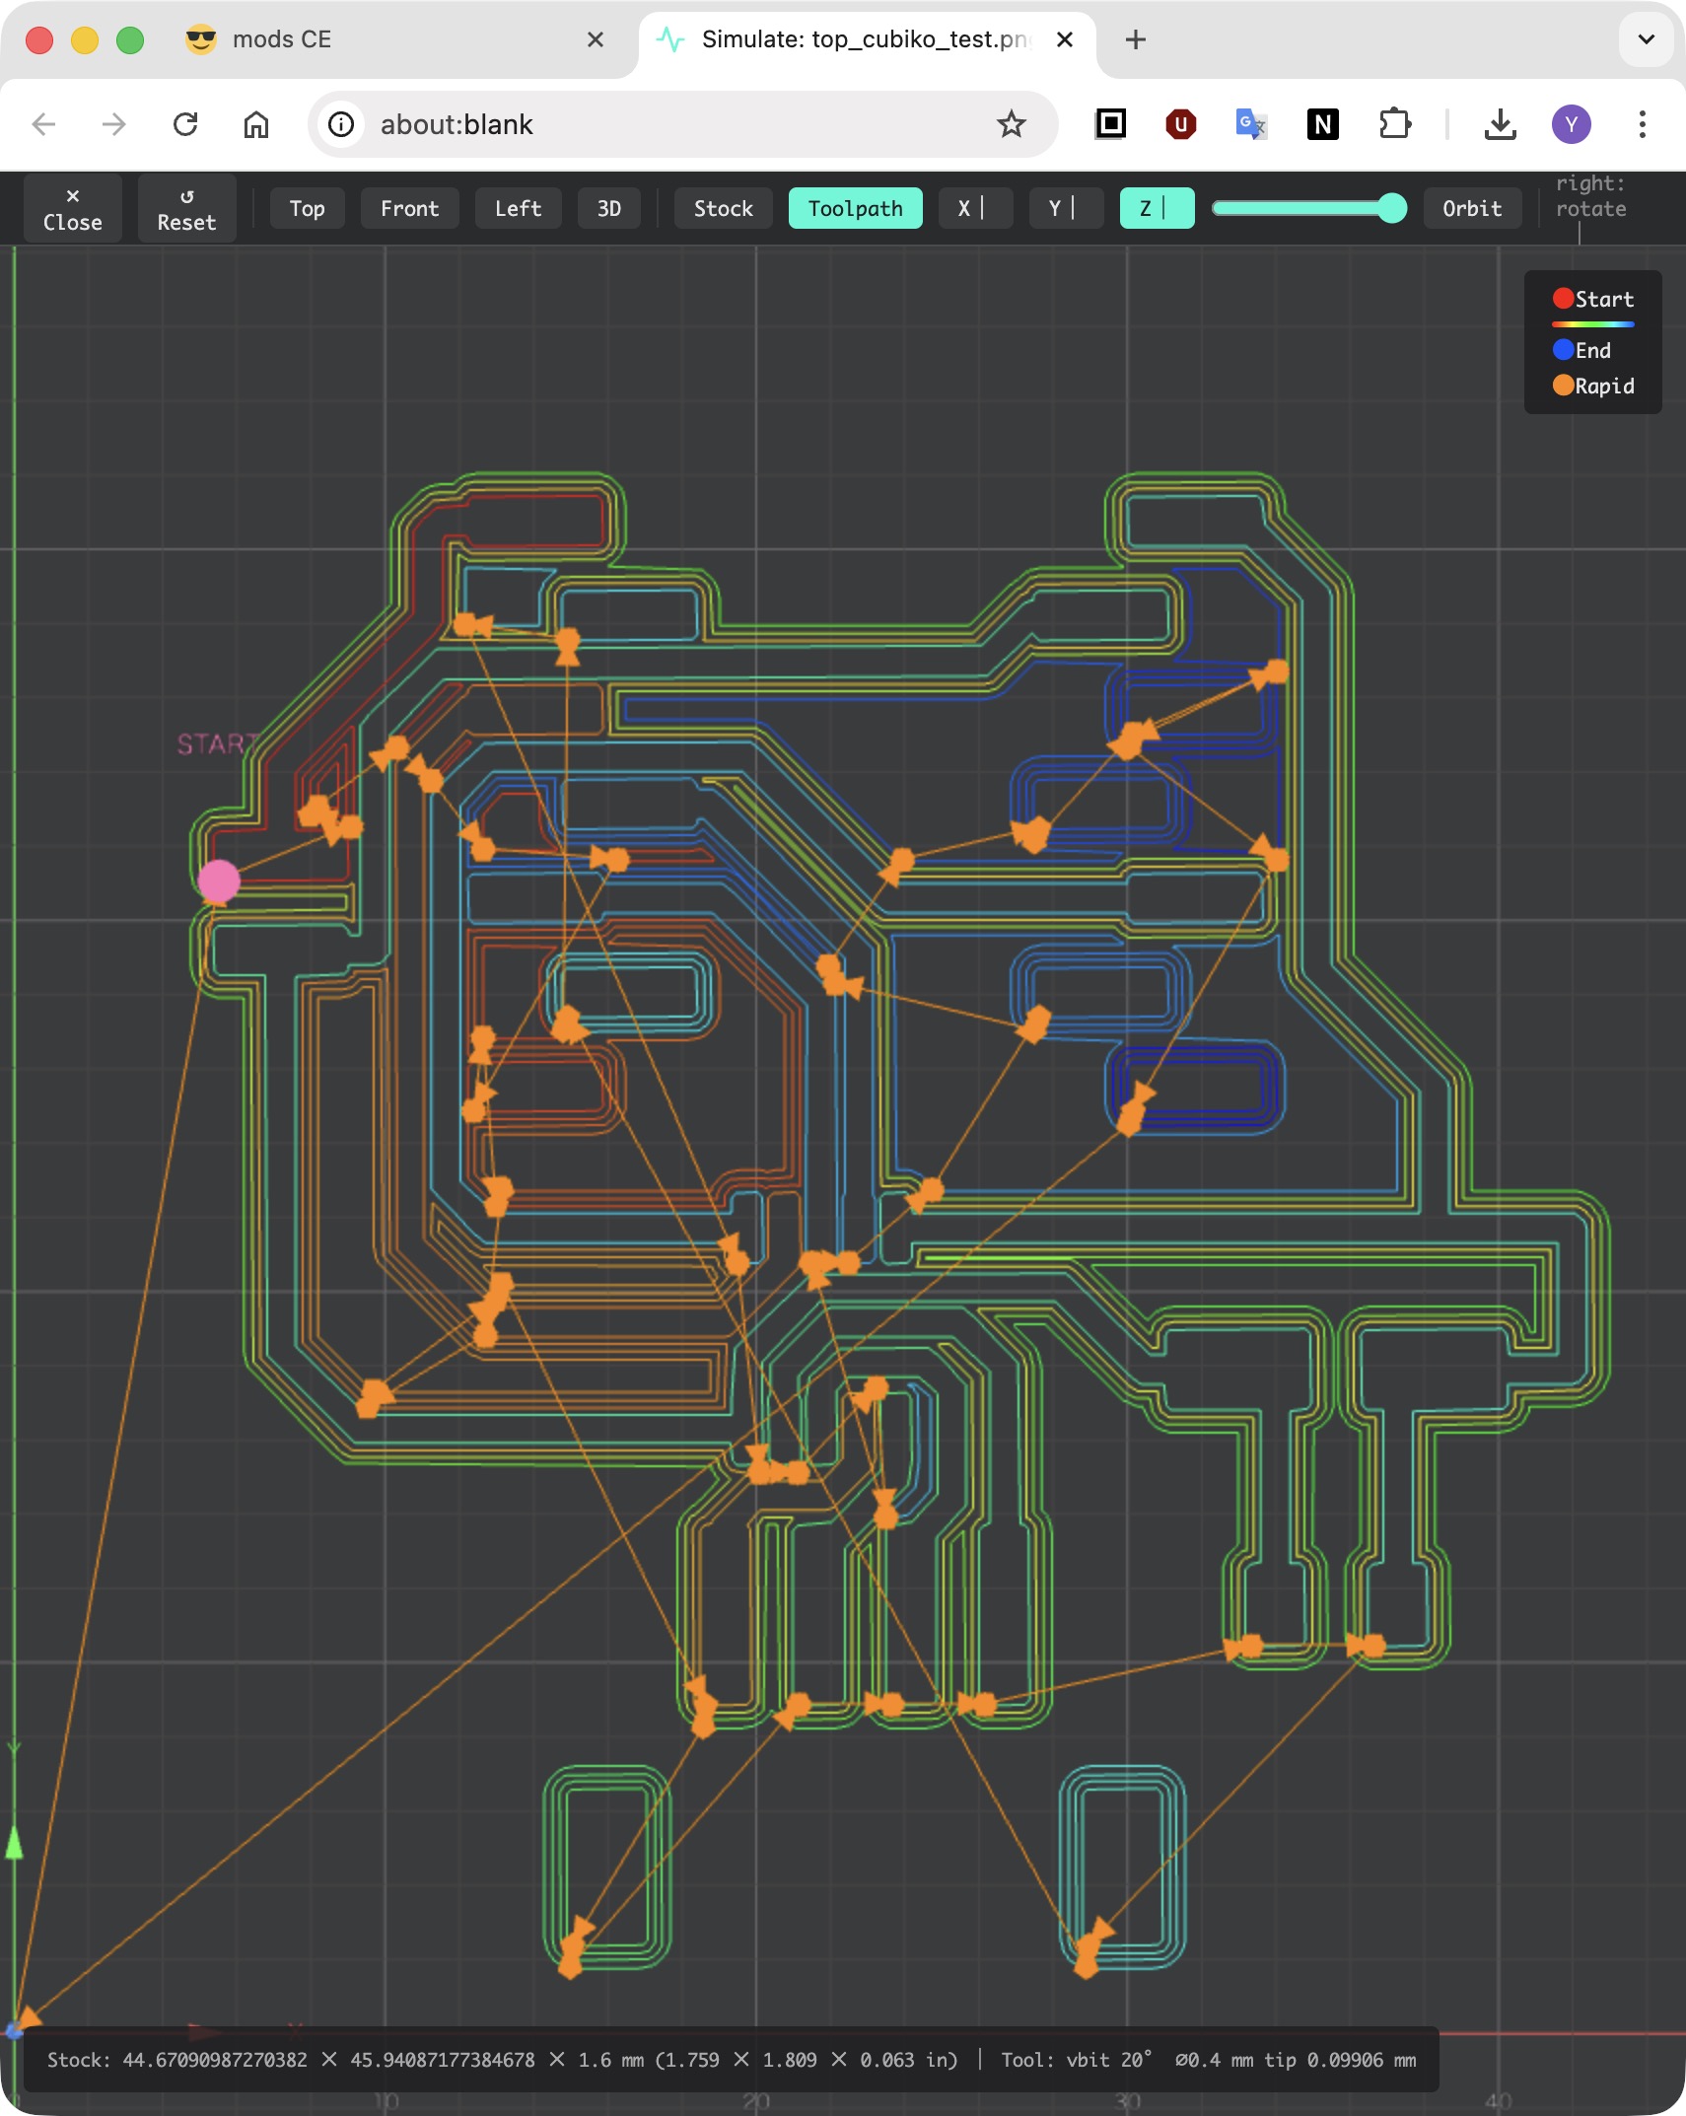
Task: Reload the page with the refresh icon
Action: click(185, 124)
